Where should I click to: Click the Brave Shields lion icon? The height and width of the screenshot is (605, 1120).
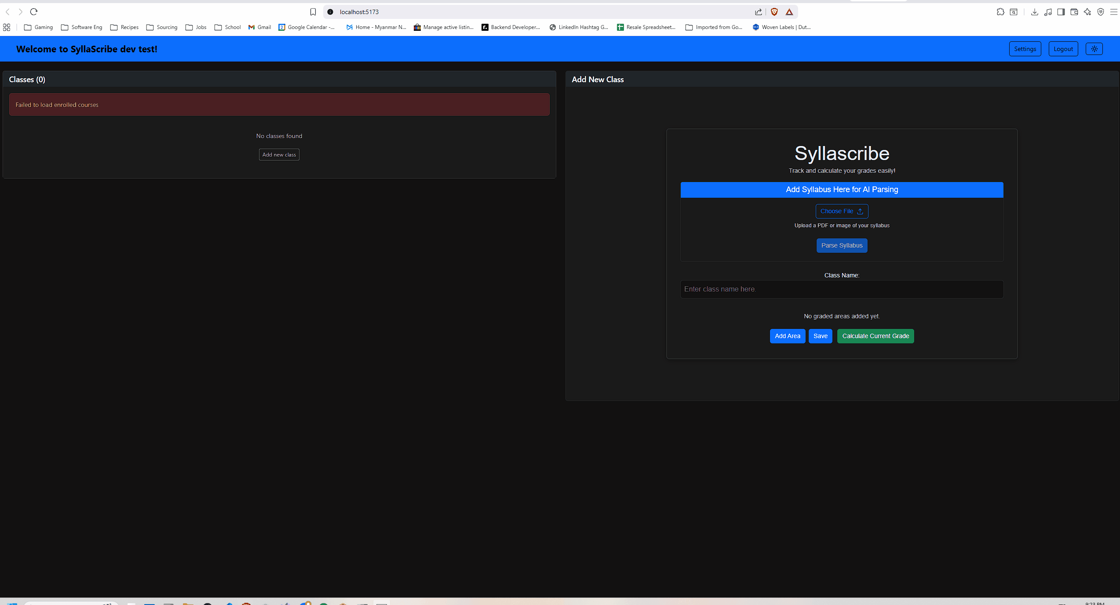click(774, 12)
